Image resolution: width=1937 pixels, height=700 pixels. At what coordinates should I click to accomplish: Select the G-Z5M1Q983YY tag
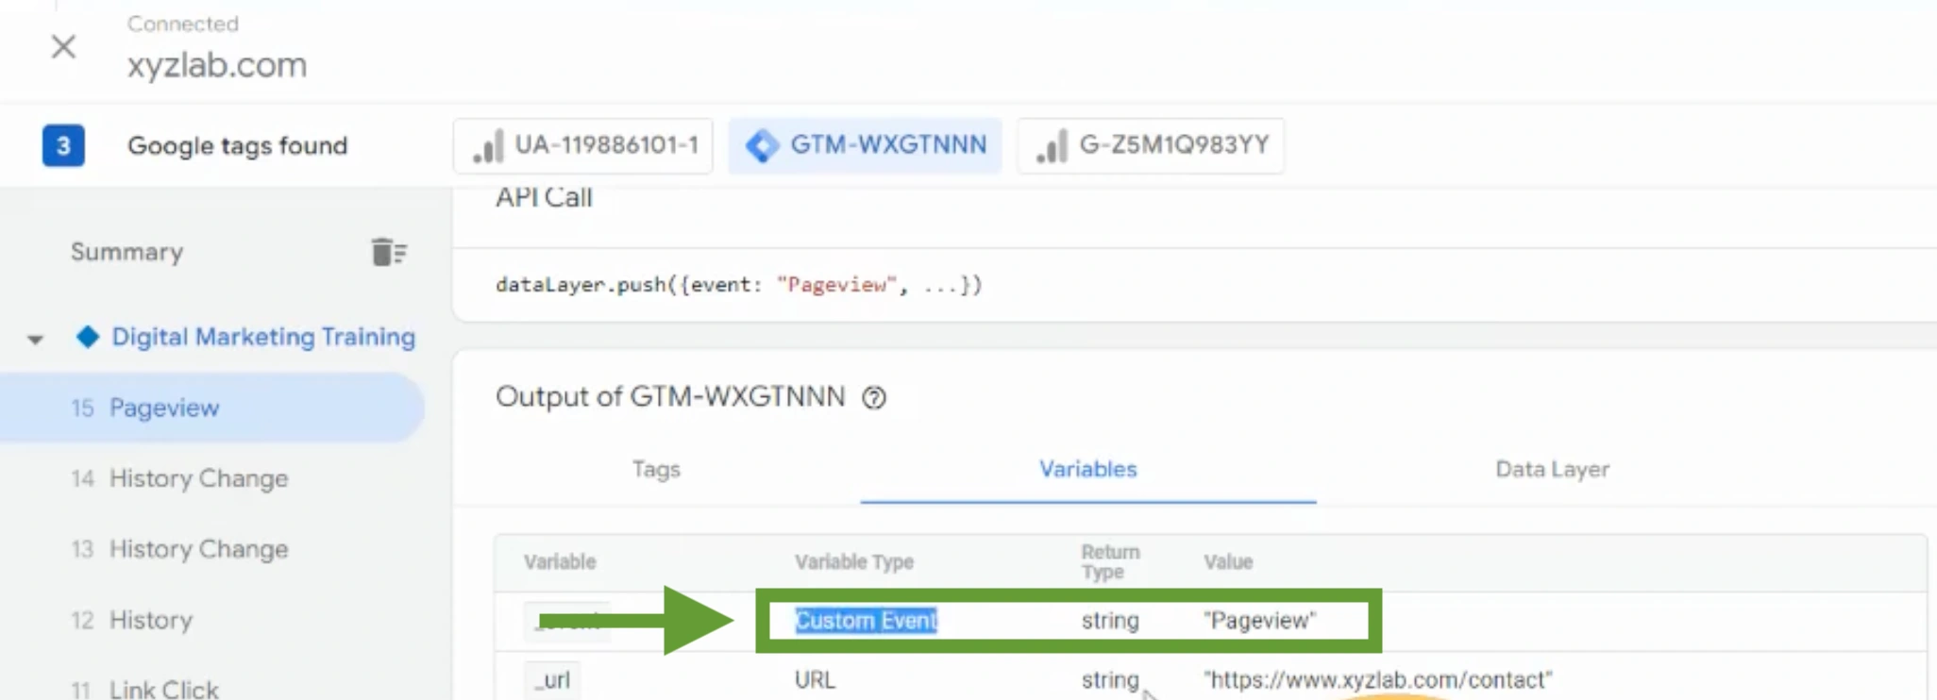tap(1151, 145)
